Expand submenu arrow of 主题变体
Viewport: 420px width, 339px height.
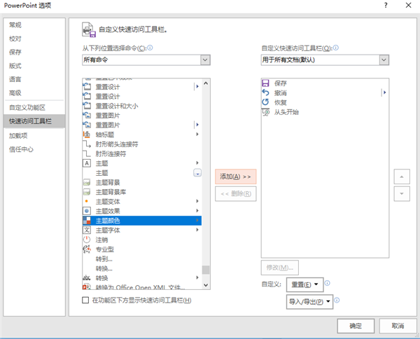coord(197,201)
